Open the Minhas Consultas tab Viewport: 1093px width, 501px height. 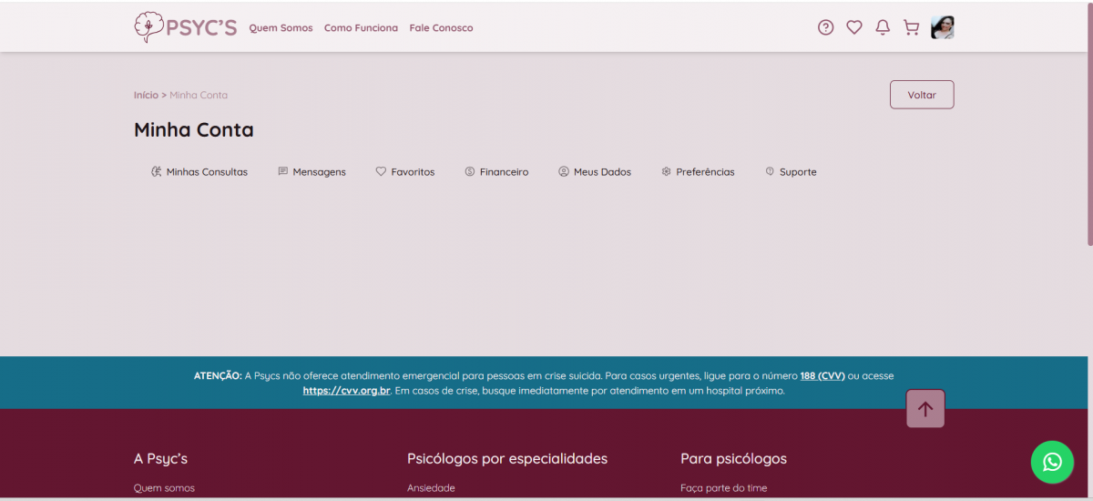[199, 172]
